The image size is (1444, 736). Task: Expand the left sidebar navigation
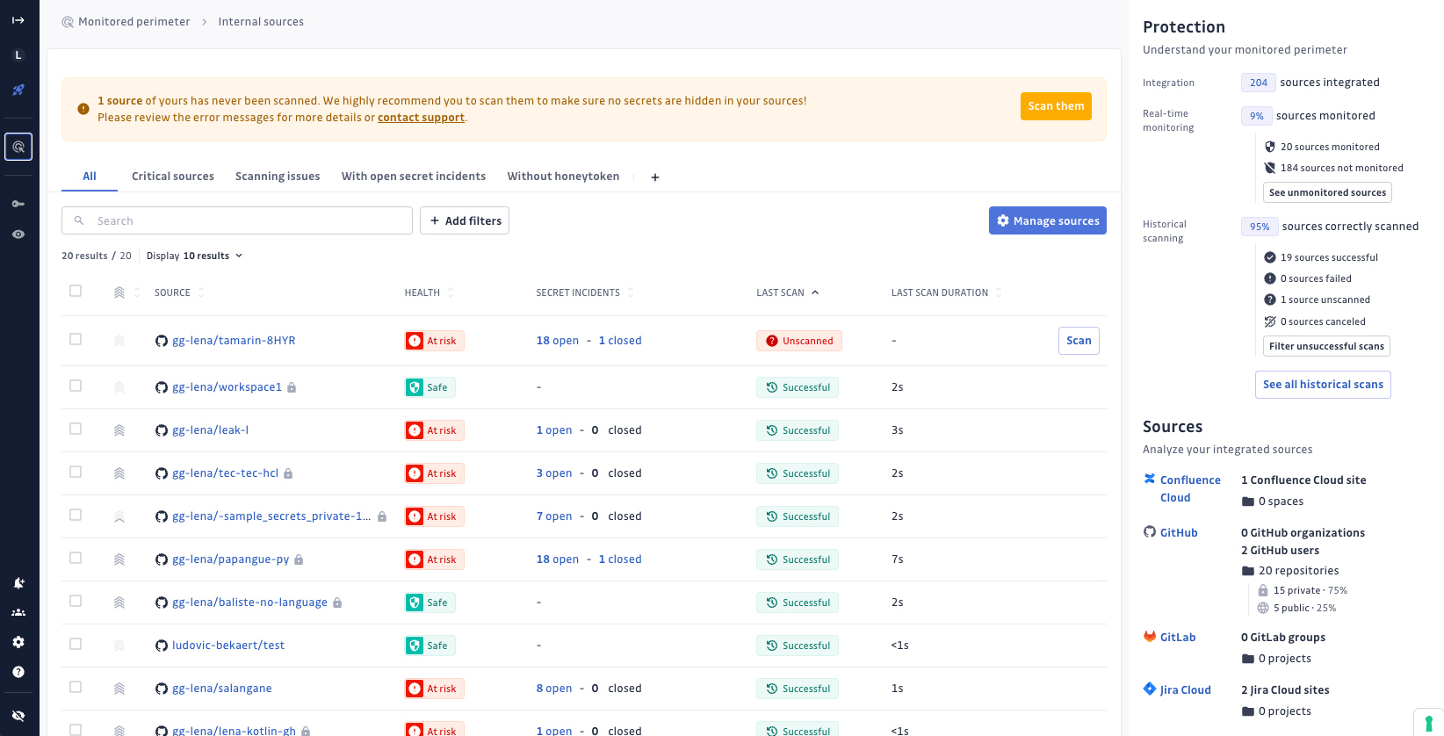(18, 20)
